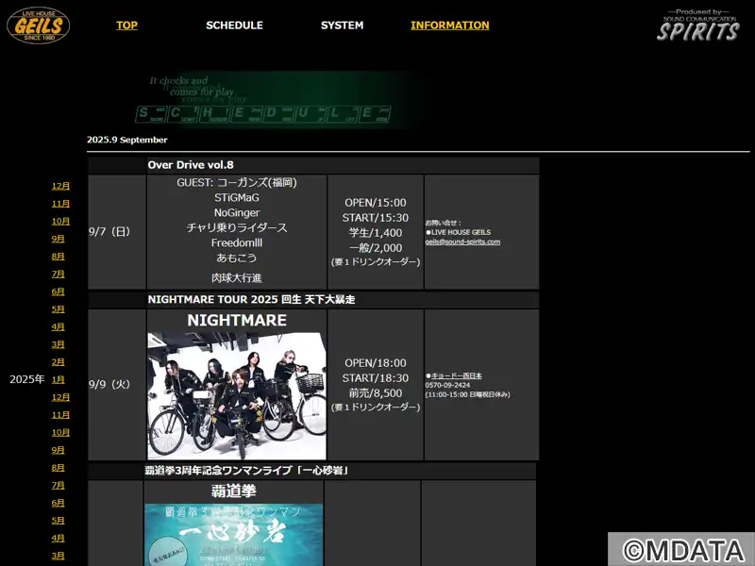Screen dimensions: 755x566
Task: Open the キョードー西日本 link
Action: (x=457, y=375)
